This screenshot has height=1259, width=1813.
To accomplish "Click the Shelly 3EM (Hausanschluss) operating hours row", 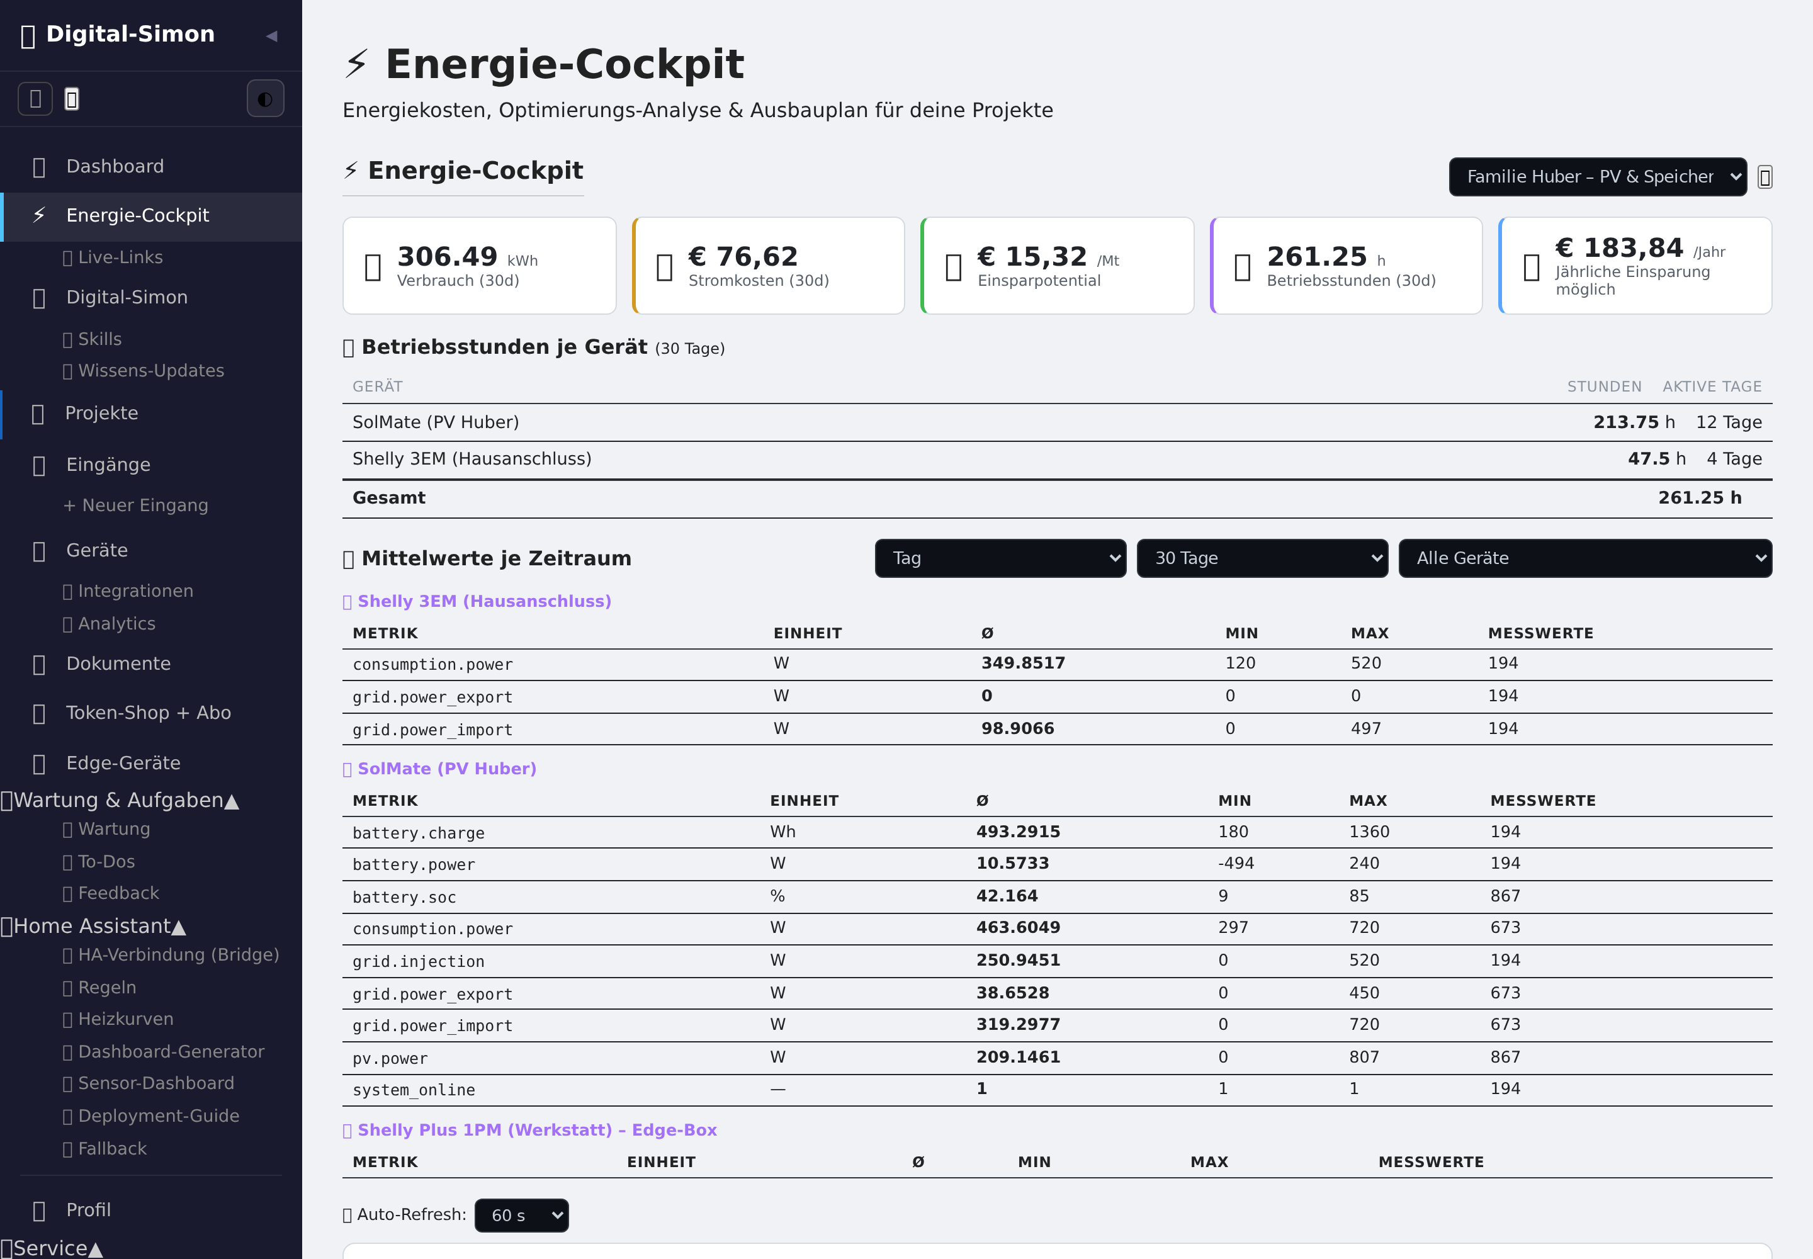I will coord(1057,459).
